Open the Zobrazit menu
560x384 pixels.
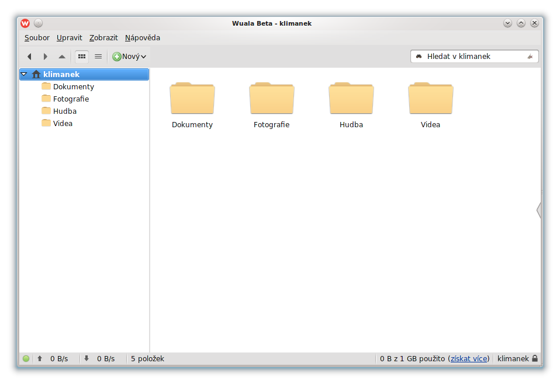[103, 38]
